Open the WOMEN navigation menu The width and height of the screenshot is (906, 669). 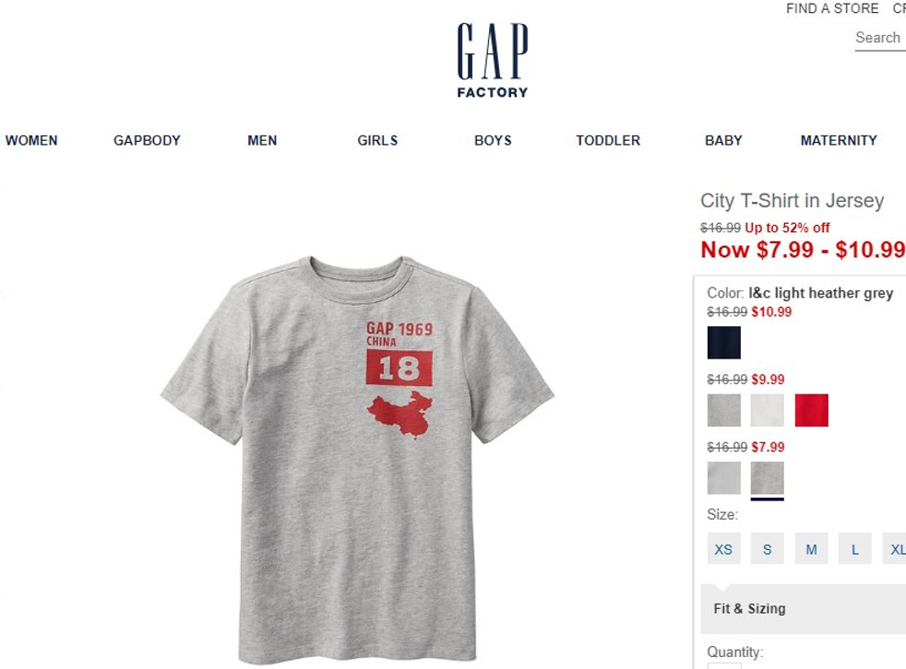coord(31,140)
